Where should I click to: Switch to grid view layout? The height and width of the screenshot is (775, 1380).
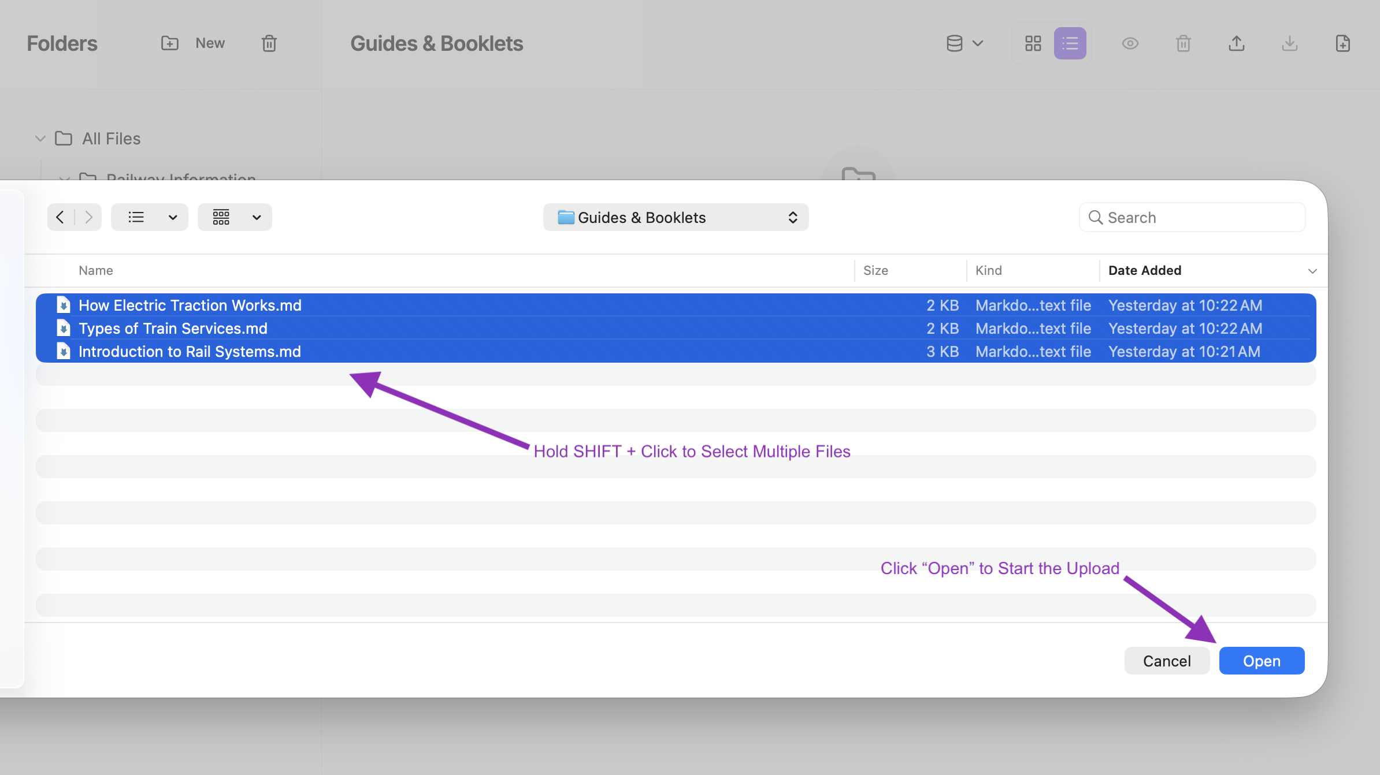coord(1033,43)
